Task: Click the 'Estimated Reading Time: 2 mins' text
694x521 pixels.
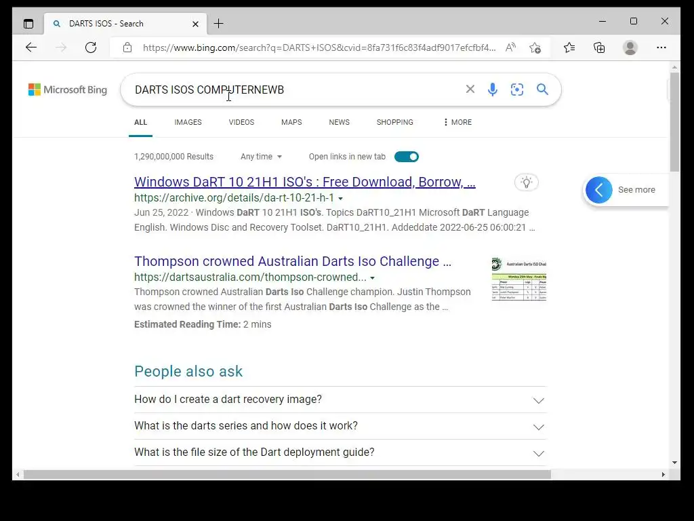Action: click(x=203, y=324)
